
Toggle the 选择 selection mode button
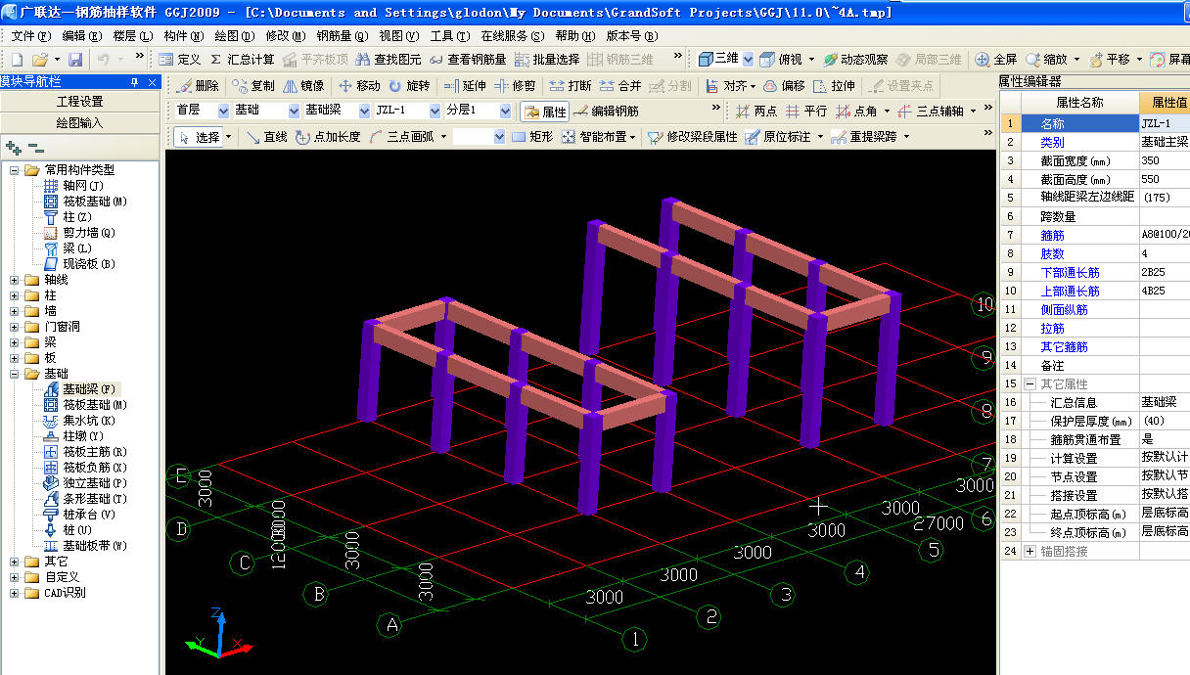point(199,137)
